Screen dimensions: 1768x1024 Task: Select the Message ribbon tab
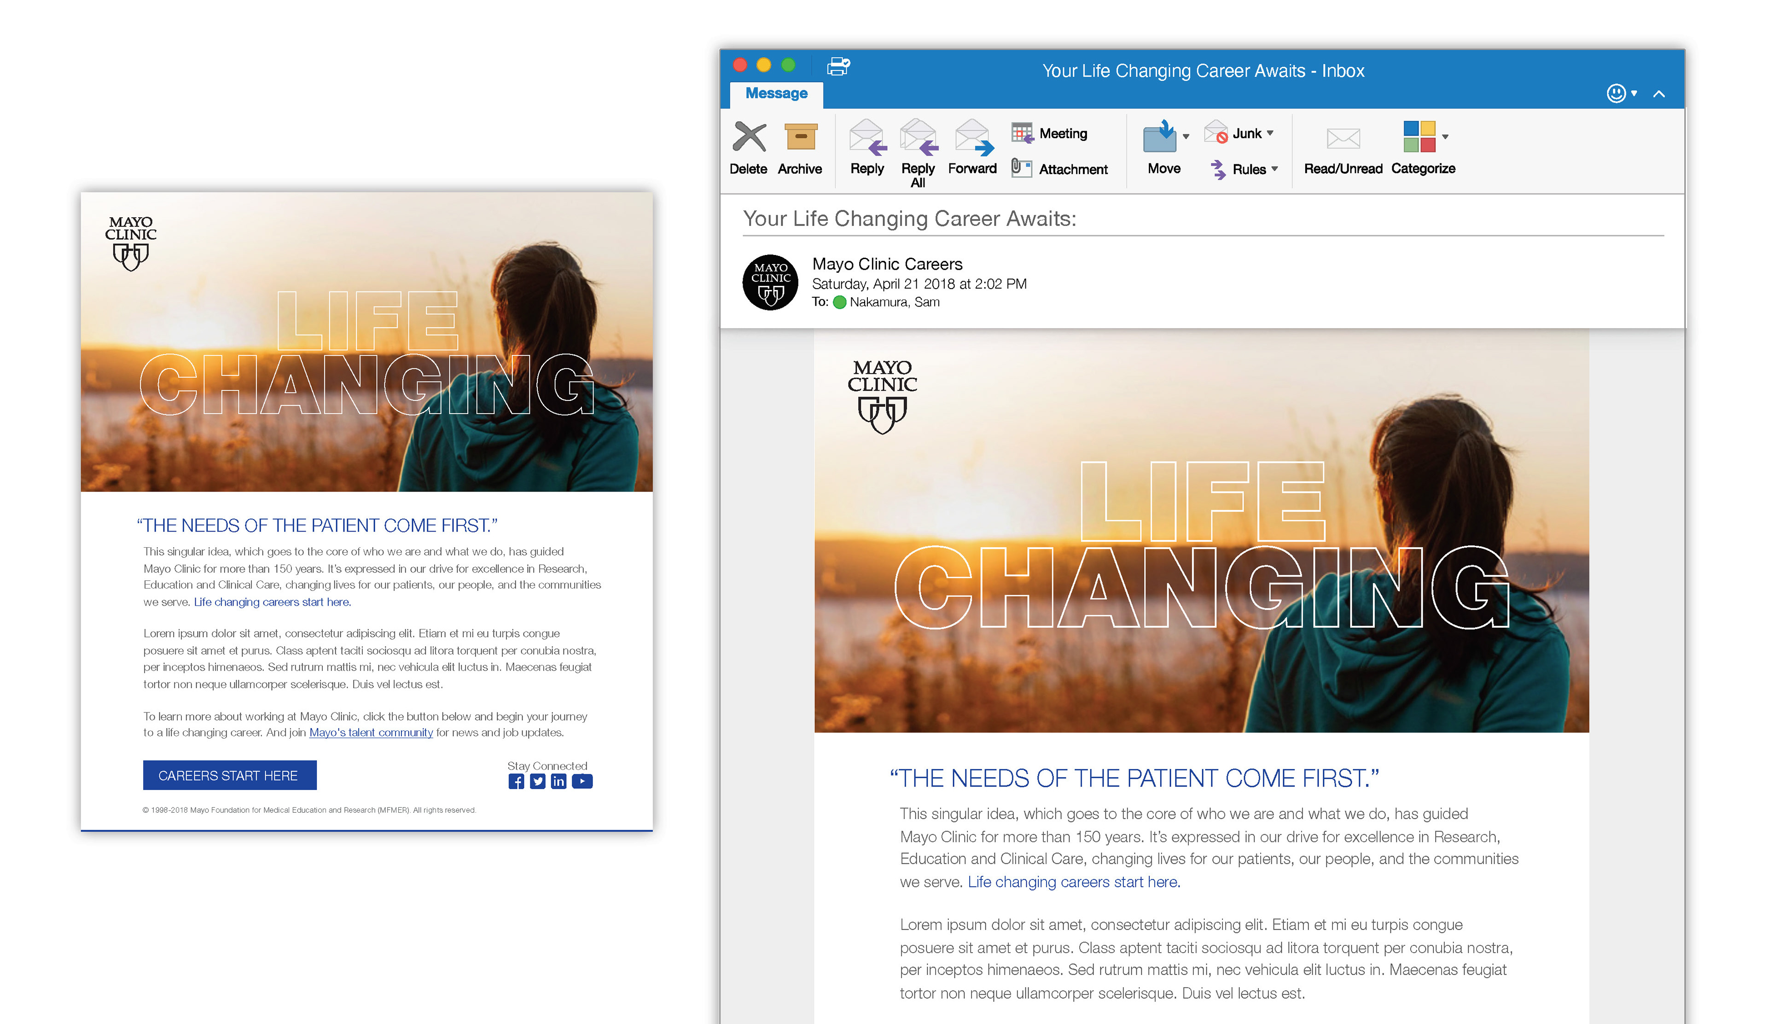[x=776, y=93]
